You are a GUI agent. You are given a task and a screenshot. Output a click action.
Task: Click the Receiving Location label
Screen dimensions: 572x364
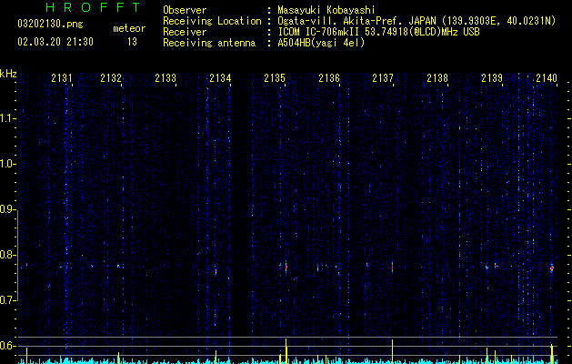coord(212,21)
